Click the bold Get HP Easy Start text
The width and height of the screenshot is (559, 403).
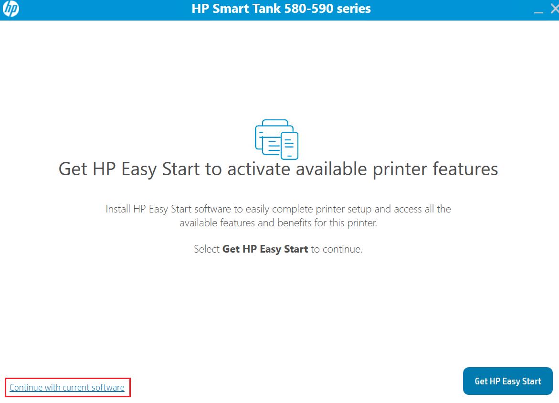[x=265, y=249]
